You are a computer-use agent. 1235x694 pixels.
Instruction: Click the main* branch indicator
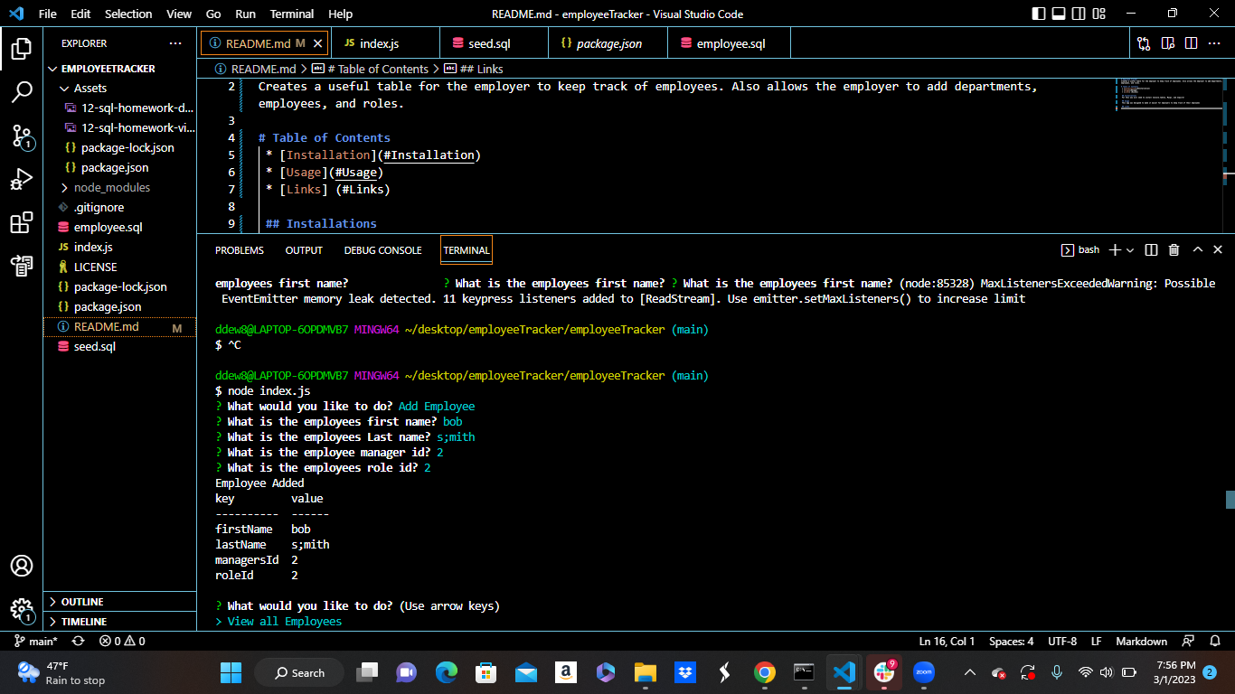coord(36,641)
